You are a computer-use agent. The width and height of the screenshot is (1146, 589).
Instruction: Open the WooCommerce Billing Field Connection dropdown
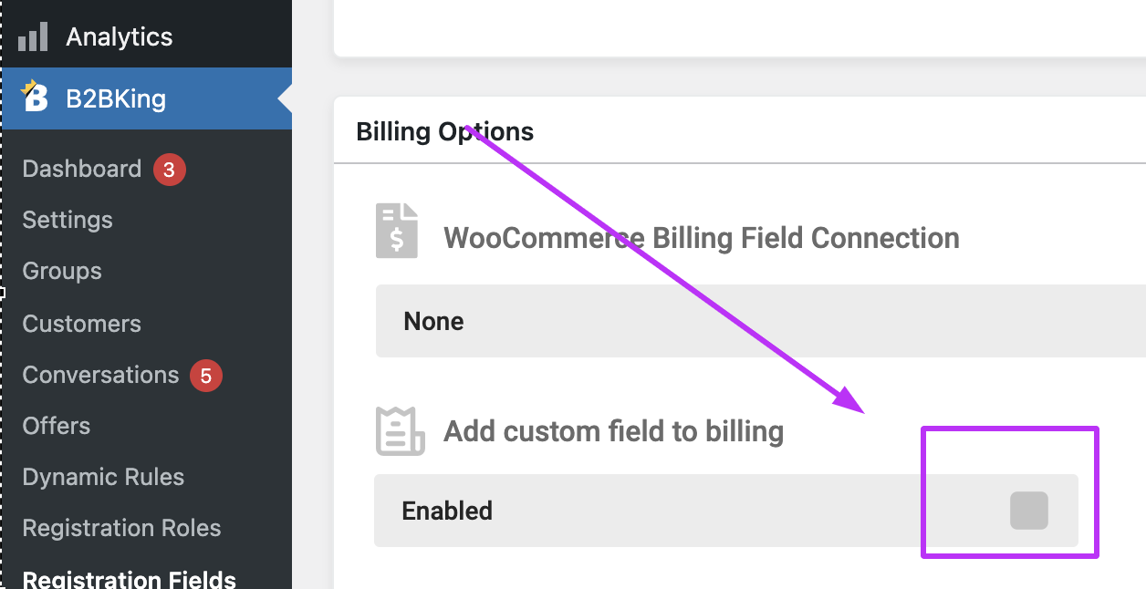tap(761, 321)
